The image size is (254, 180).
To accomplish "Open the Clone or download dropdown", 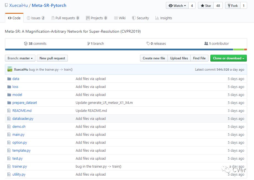I will (228, 58).
